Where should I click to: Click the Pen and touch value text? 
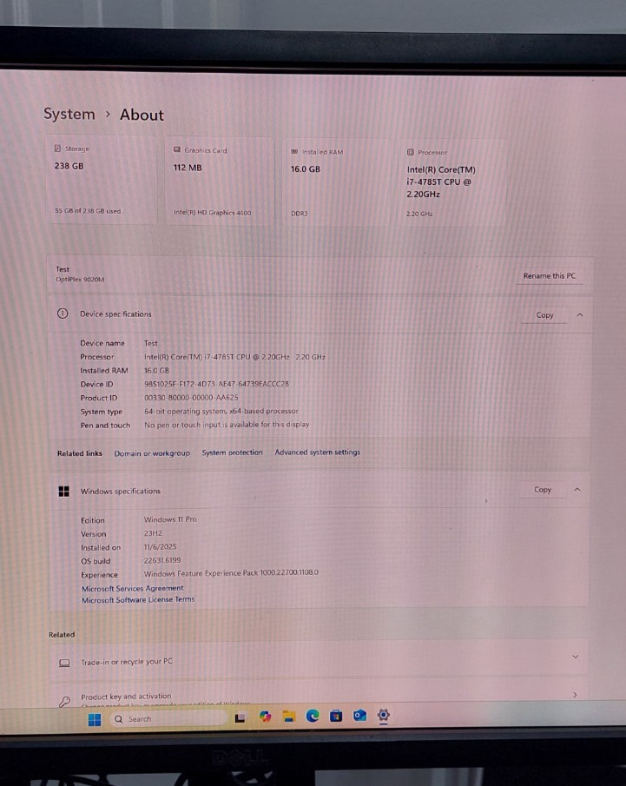click(227, 425)
